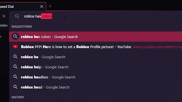Click the magnifier icon beside 'roblox hex colors'

point(15,37)
